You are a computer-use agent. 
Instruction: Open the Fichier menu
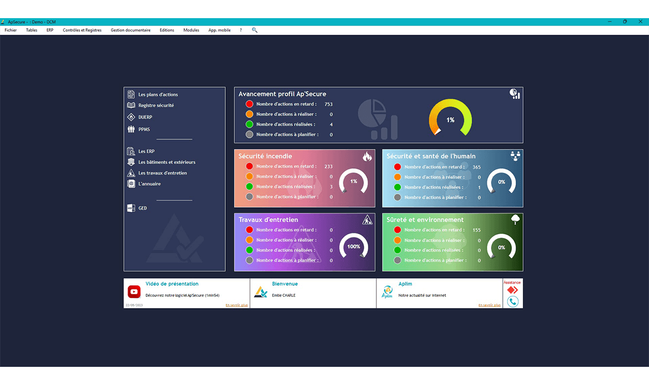11,30
